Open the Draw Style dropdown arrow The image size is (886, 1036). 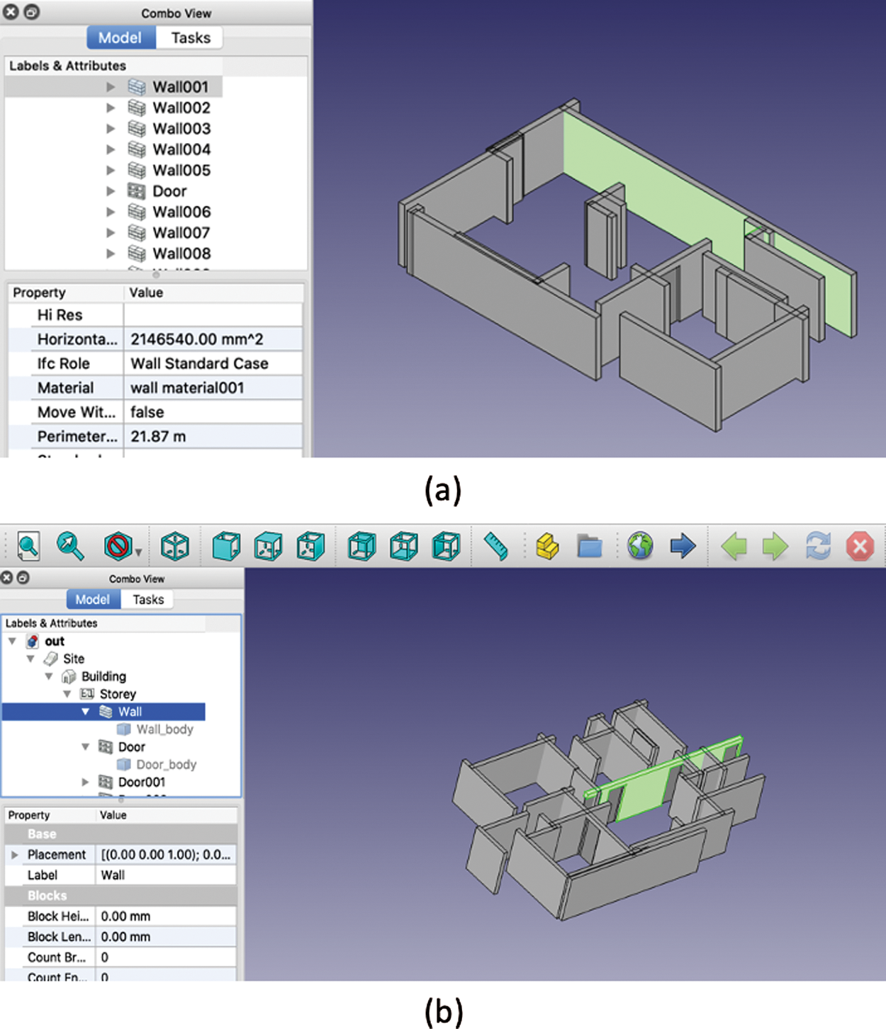point(139,552)
